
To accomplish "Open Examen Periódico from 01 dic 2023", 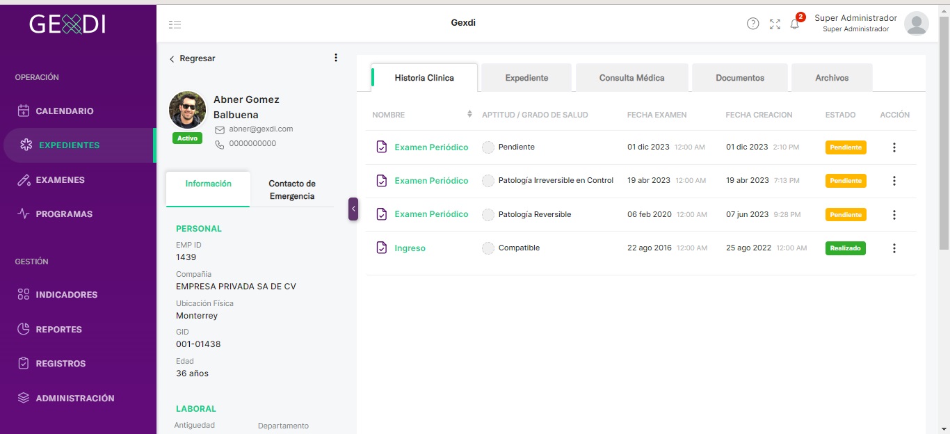I will click(431, 147).
